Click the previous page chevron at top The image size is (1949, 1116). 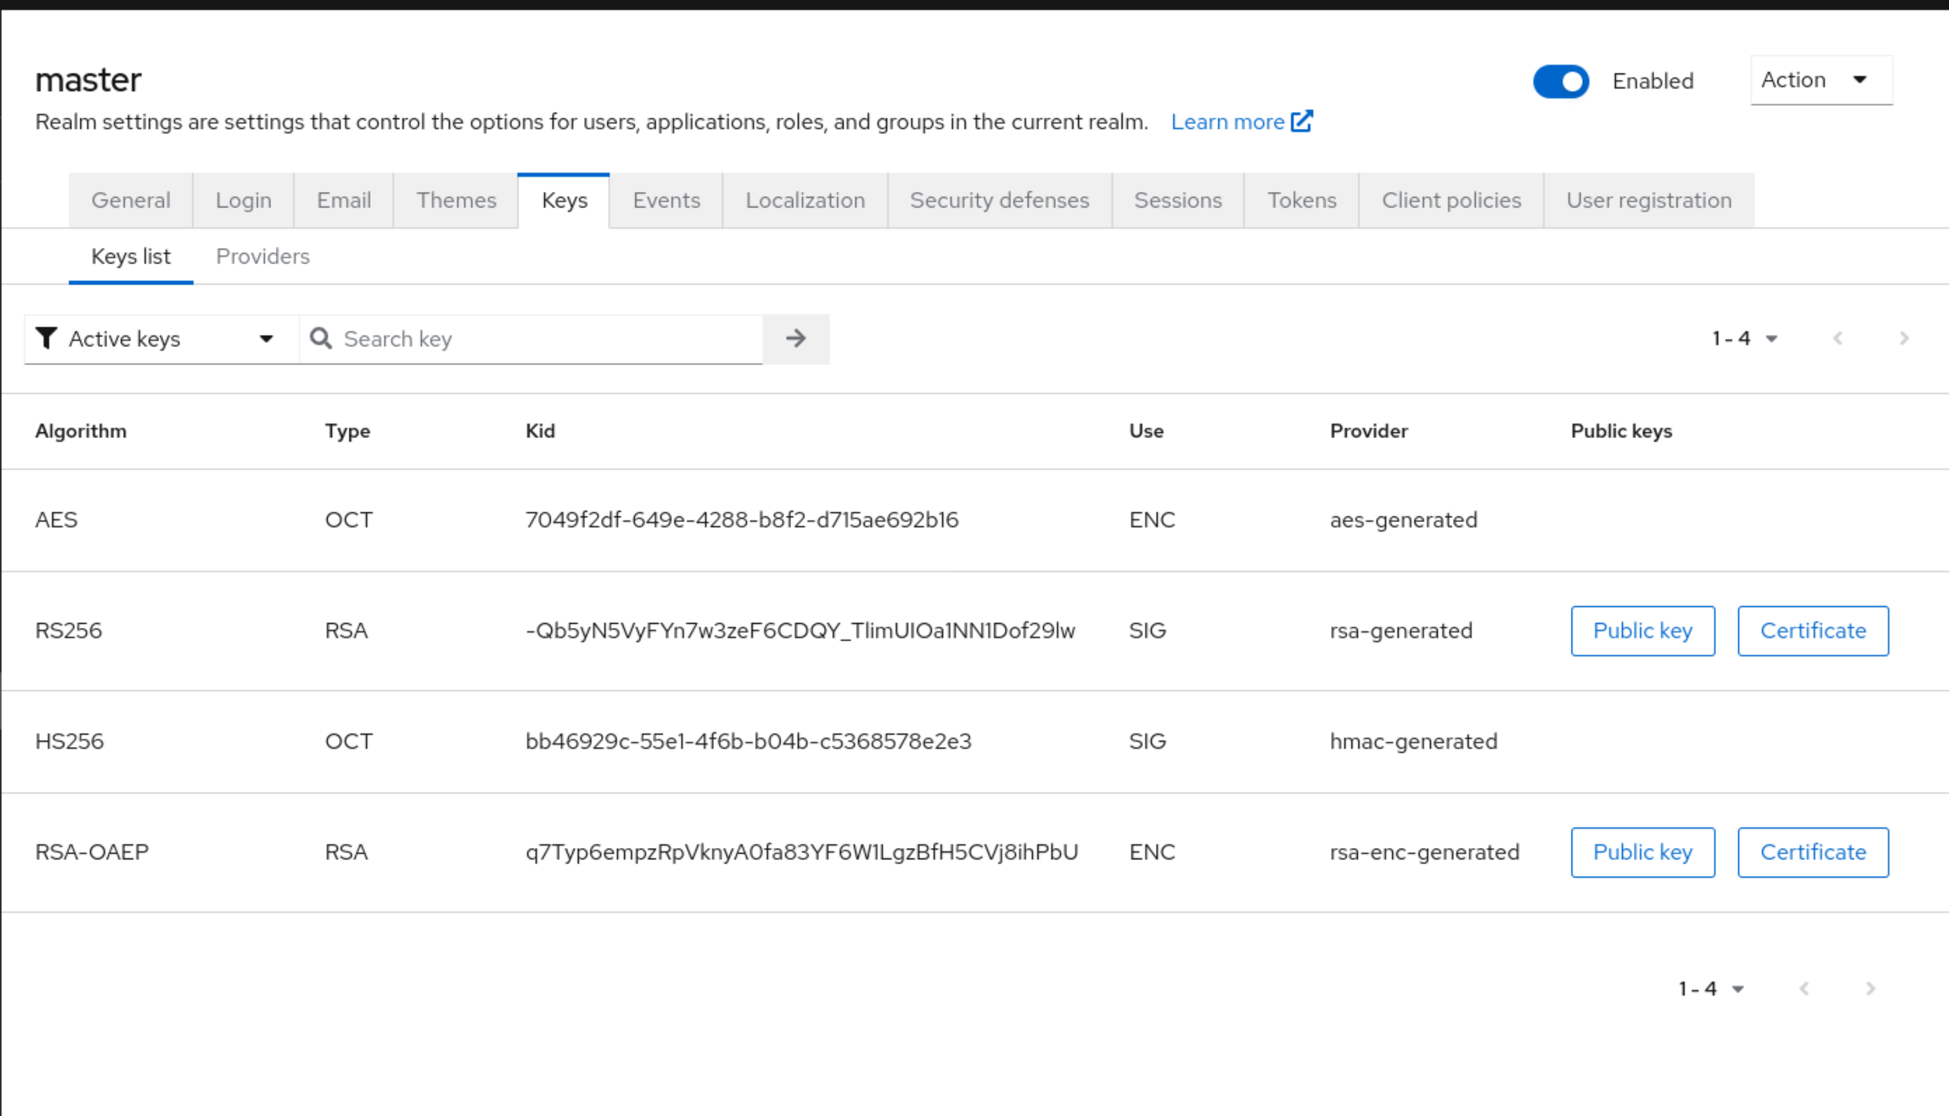click(x=1837, y=338)
